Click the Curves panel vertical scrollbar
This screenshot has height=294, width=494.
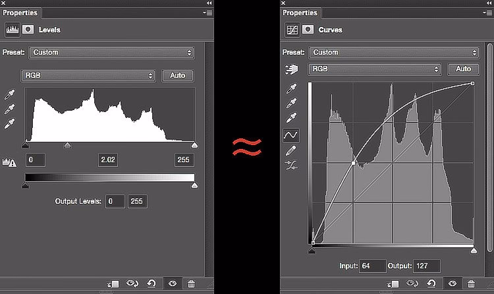489,148
